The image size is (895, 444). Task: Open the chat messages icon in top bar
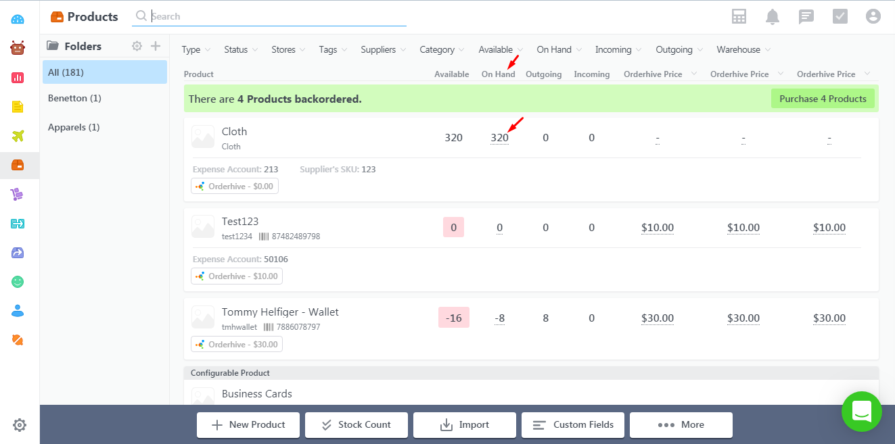(806, 17)
